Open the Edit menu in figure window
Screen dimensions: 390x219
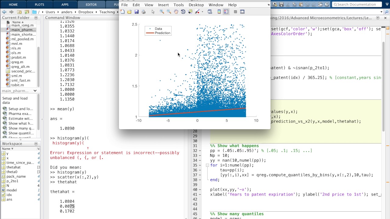tap(136, 5)
